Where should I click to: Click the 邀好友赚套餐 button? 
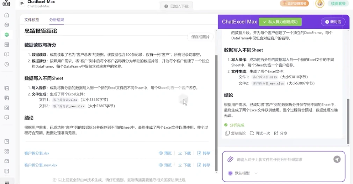295,3
